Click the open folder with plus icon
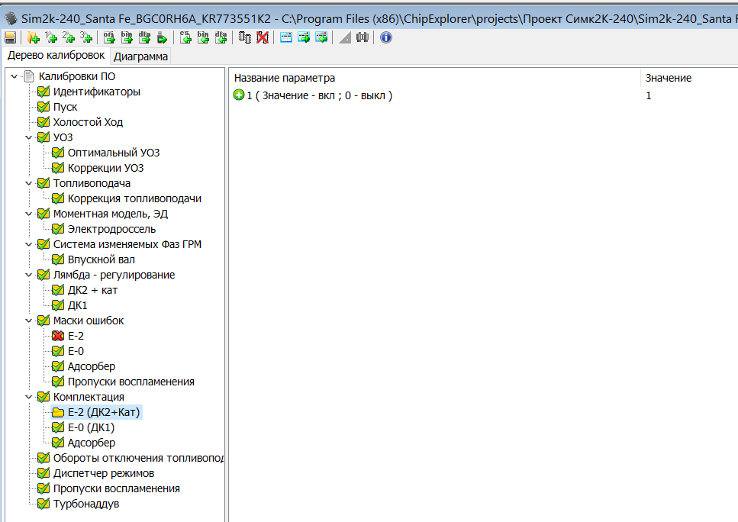Viewport: 738px width, 522px height. (33, 37)
